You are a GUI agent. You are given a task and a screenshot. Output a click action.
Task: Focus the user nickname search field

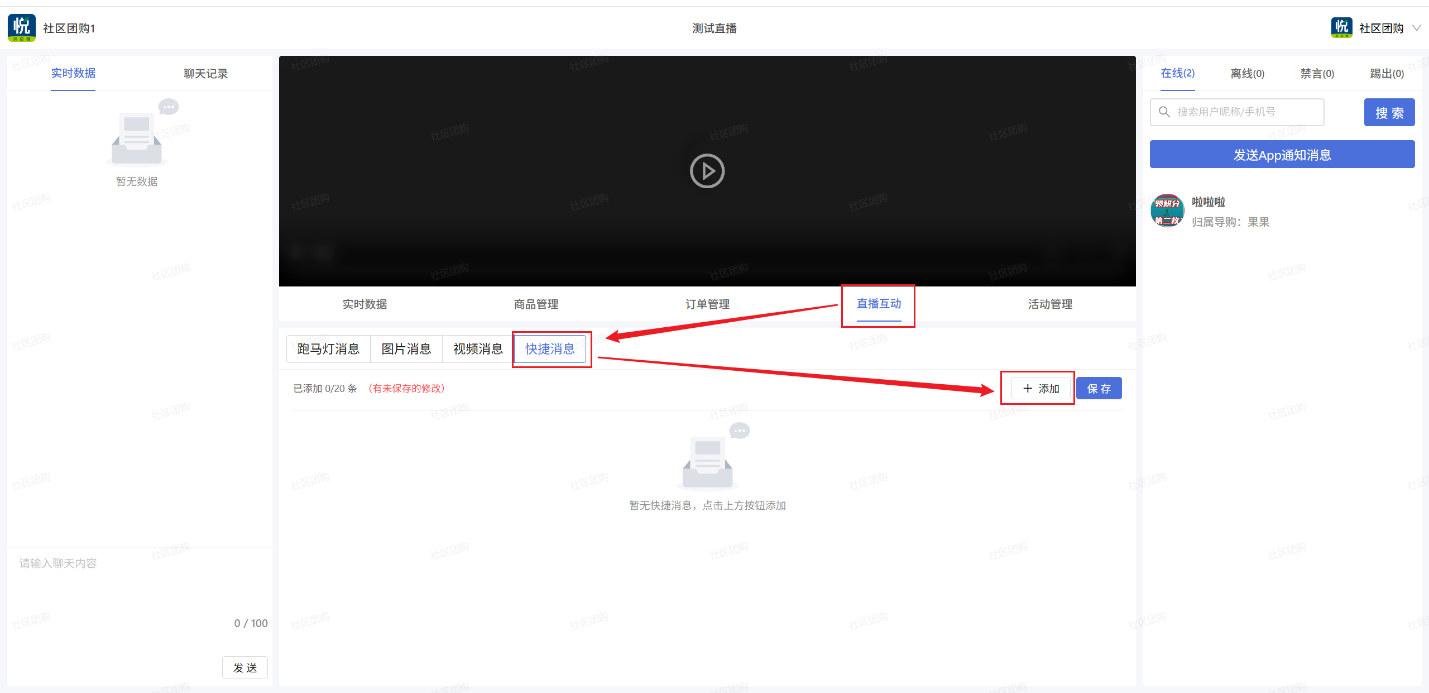1245,112
